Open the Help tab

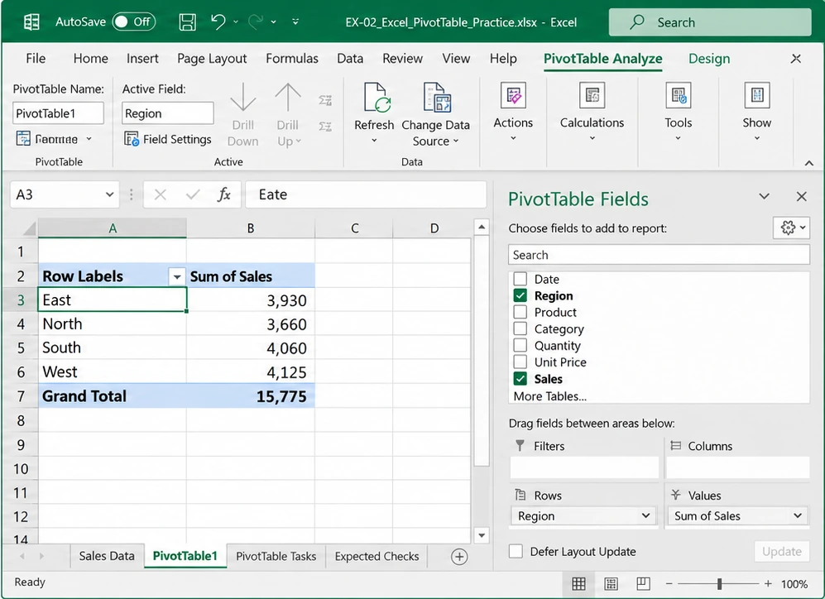point(503,59)
